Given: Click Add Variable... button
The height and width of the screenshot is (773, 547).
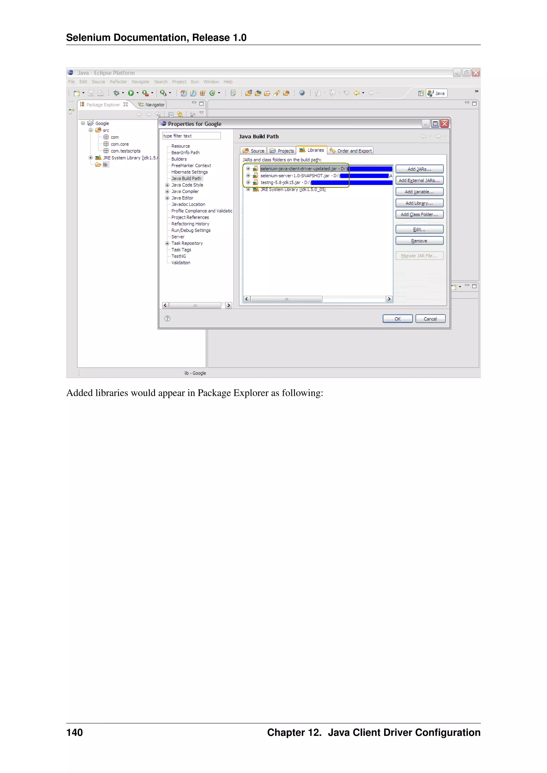Looking at the screenshot, I should [419, 192].
